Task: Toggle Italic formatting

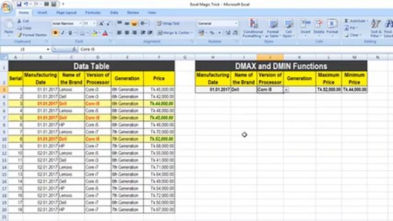Action: (63, 33)
